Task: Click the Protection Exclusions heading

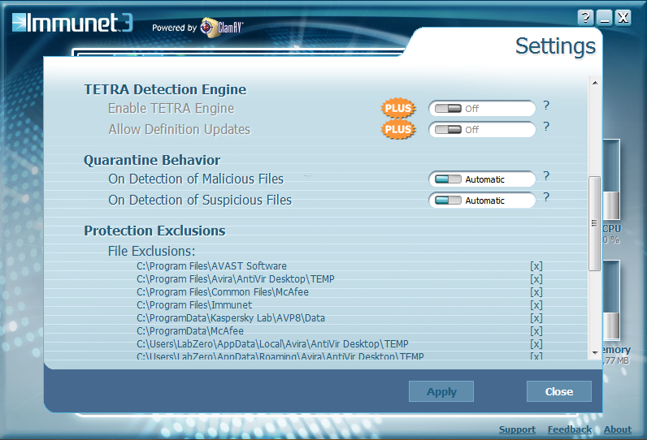Action: [154, 231]
